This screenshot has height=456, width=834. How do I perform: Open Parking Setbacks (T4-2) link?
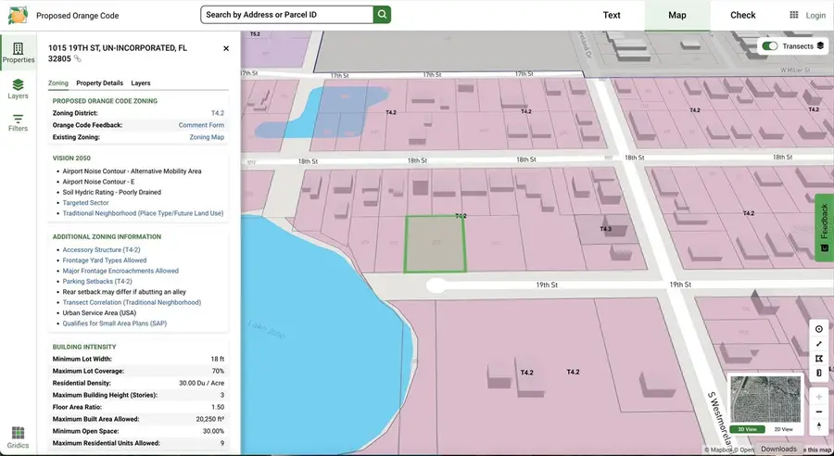[97, 282]
